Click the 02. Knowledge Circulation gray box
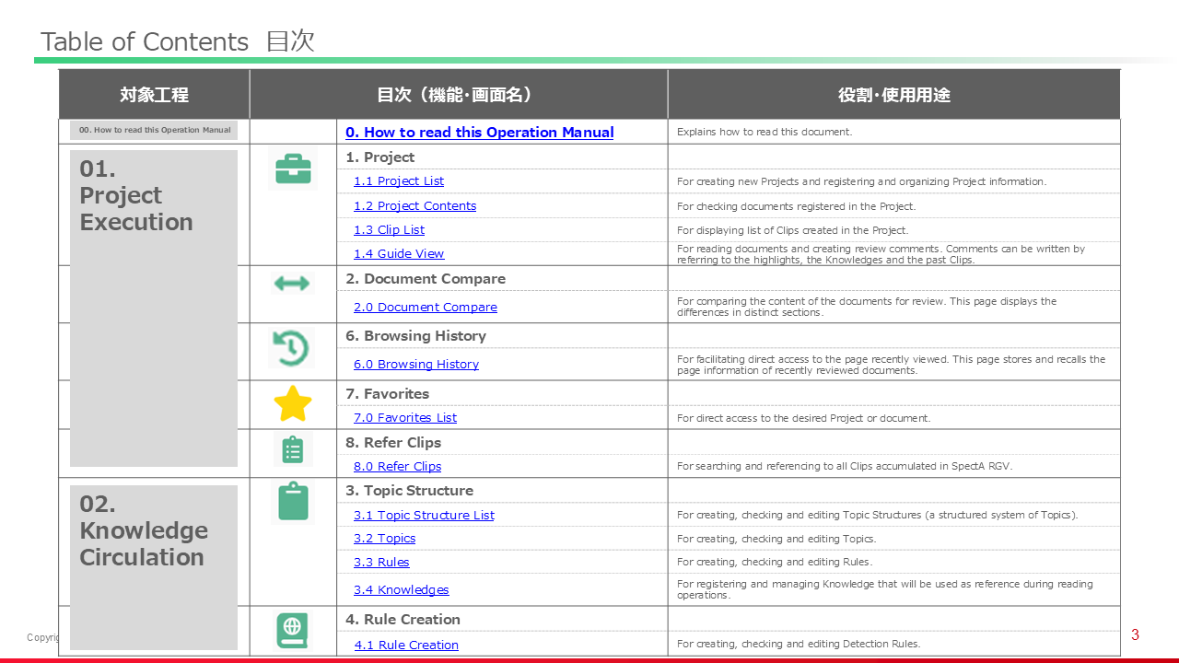This screenshot has height=663, width=1179. pyautogui.click(x=154, y=566)
